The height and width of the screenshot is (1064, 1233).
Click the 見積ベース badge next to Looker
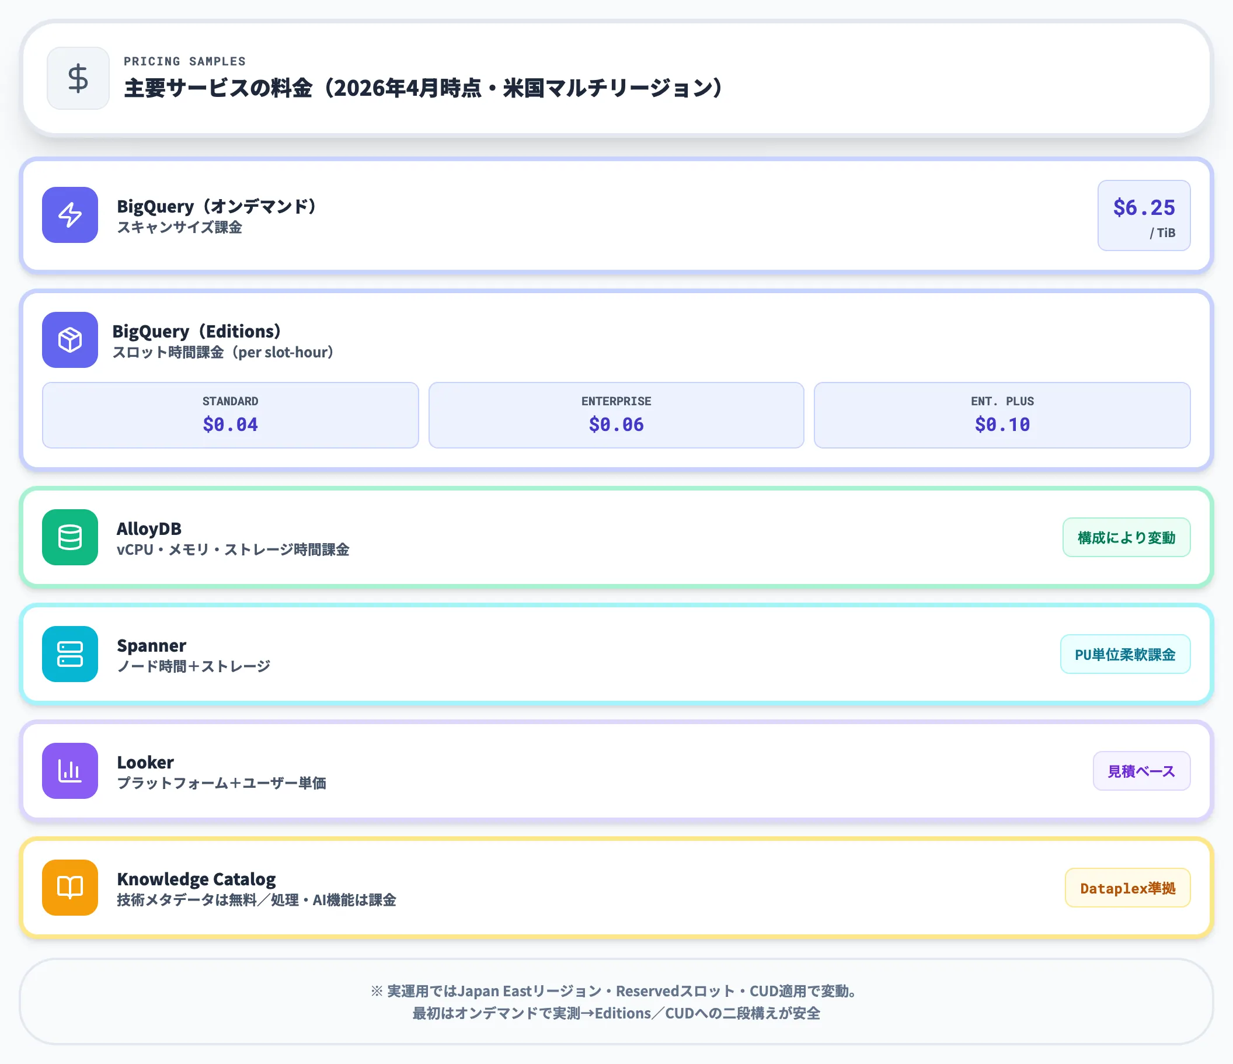pyautogui.click(x=1141, y=771)
